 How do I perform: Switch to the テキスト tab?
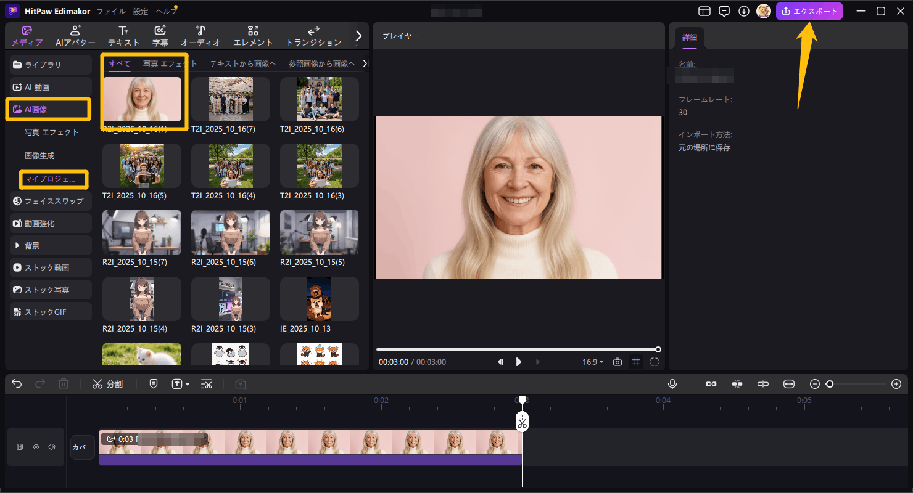pyautogui.click(x=123, y=36)
